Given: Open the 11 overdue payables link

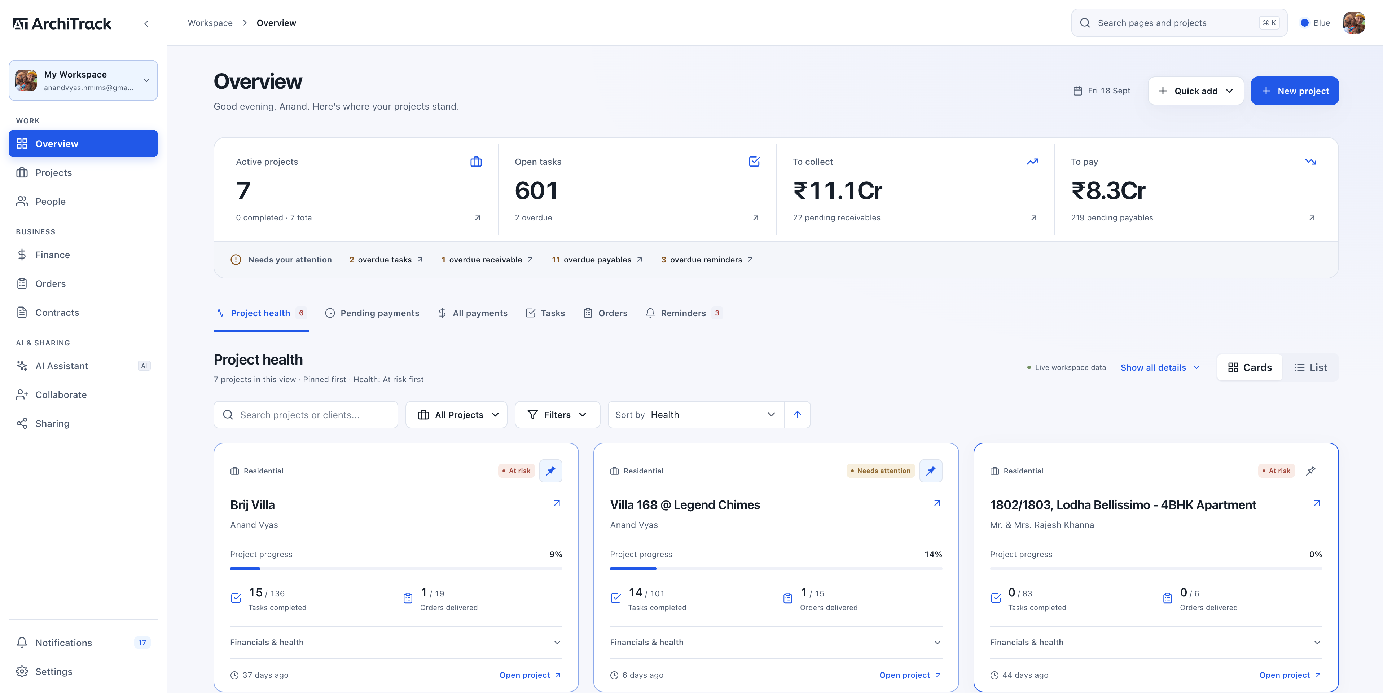Looking at the screenshot, I should tap(597, 259).
